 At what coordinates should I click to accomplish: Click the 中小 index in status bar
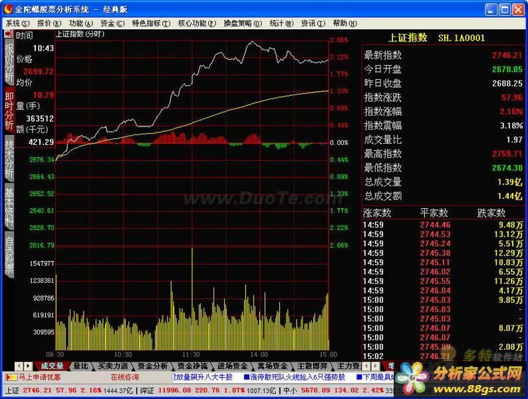click(x=290, y=390)
